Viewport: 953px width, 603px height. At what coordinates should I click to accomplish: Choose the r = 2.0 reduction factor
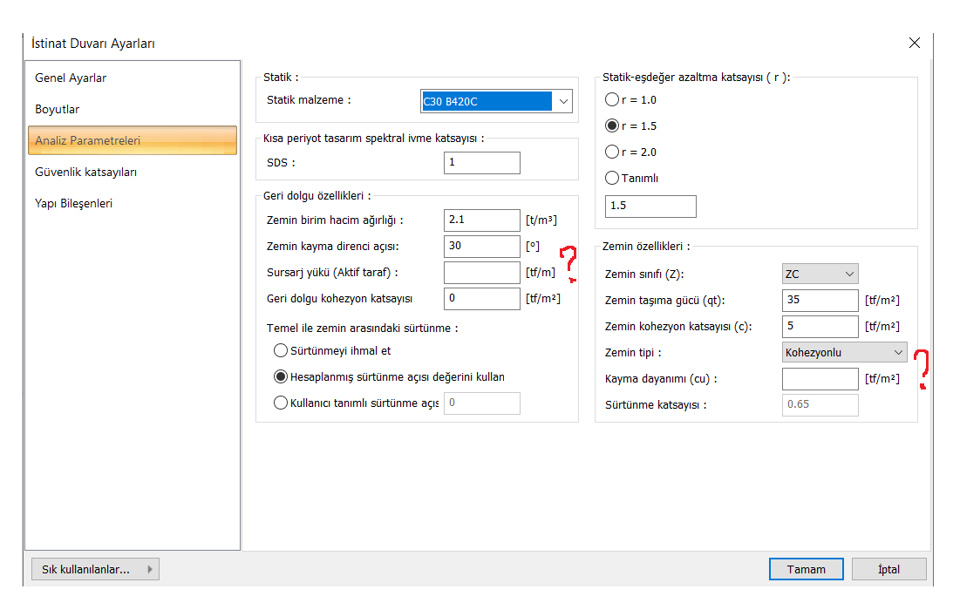[x=612, y=152]
